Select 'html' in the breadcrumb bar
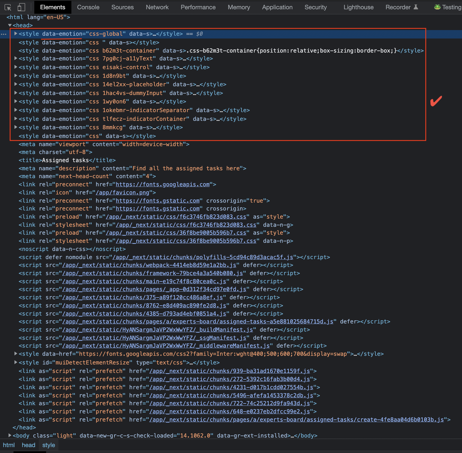Viewport: 462px width, 453px height. (x=9, y=445)
